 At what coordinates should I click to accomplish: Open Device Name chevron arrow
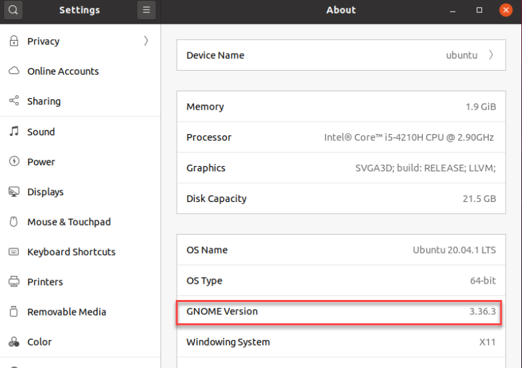(491, 55)
